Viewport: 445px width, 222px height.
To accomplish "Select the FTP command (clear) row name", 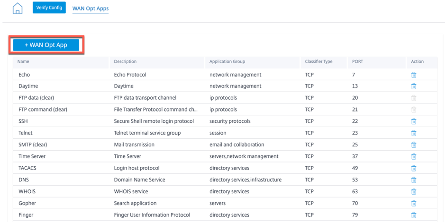I will point(43,110).
